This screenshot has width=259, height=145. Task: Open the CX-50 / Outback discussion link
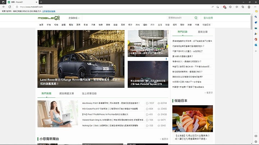(x=192, y=67)
